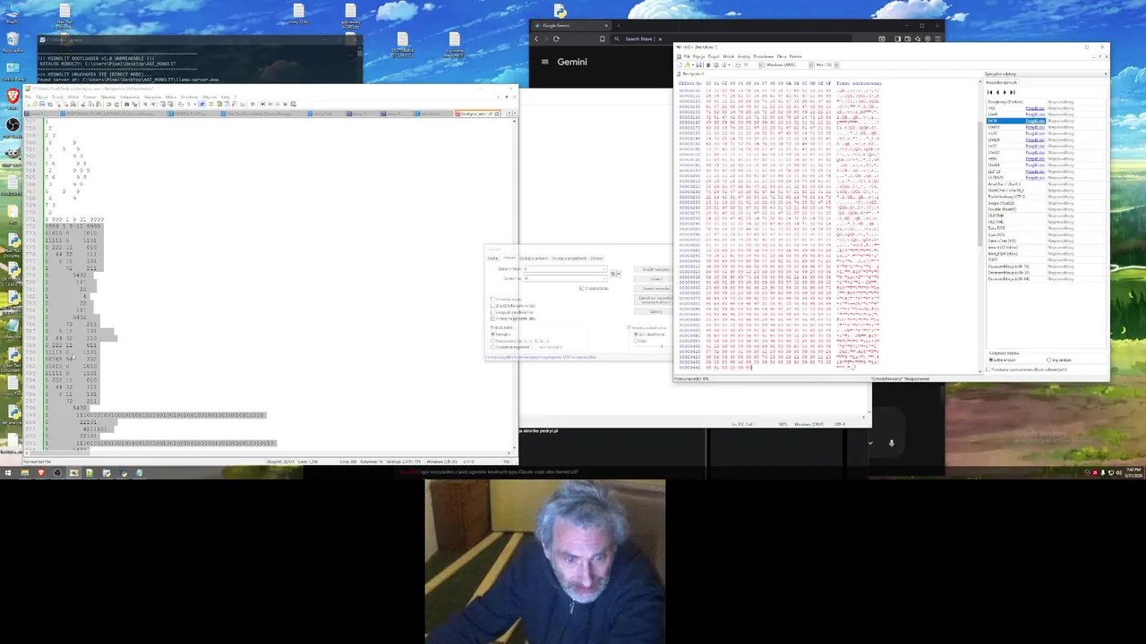Click 'Znajdź następny' button

pos(654,269)
